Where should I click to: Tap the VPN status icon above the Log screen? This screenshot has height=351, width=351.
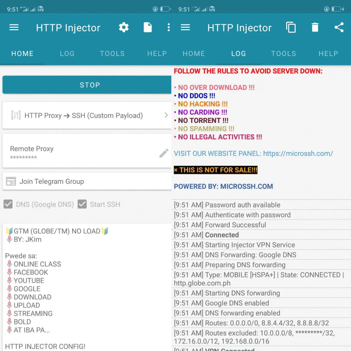212,9
